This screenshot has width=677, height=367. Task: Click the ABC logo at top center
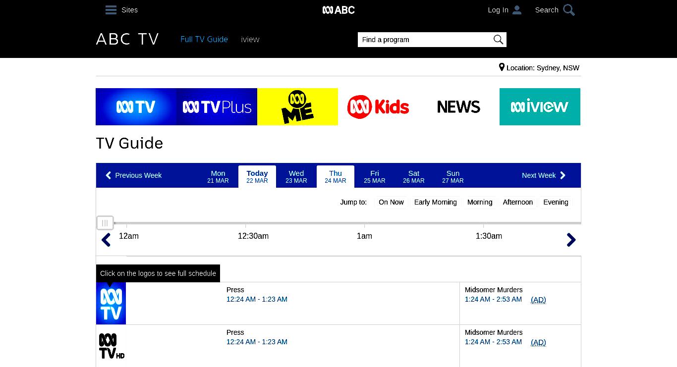click(338, 10)
